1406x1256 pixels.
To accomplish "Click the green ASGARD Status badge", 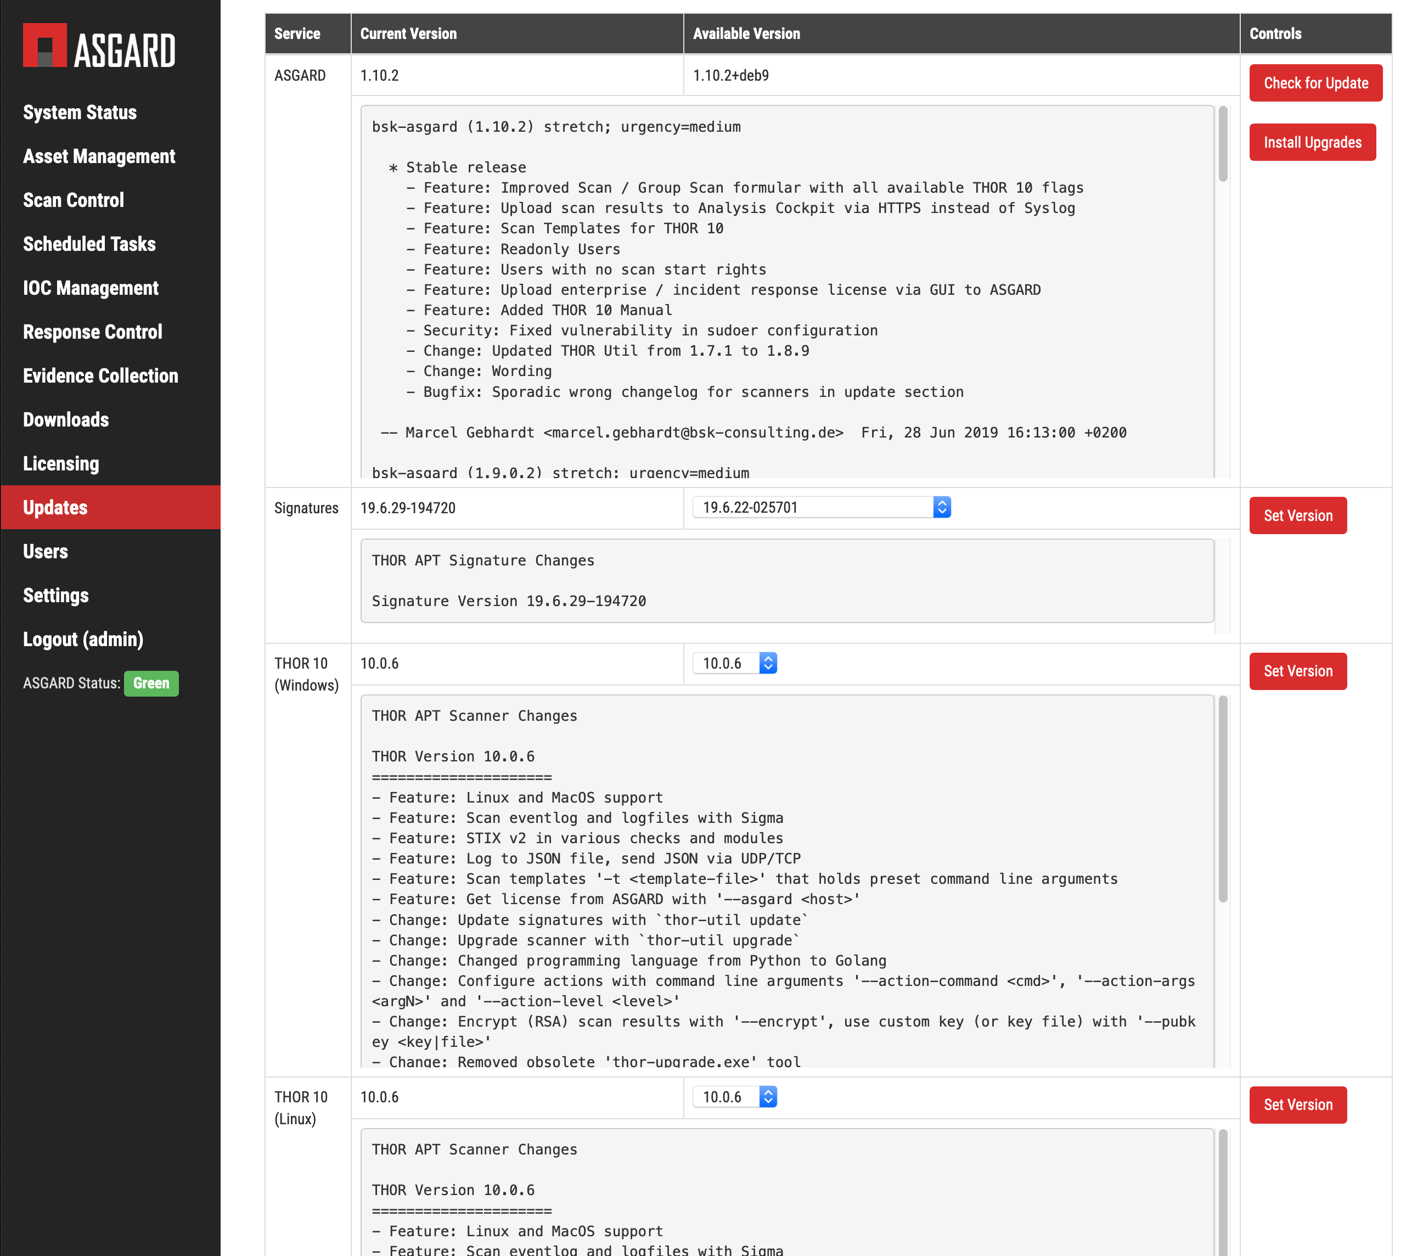I will [151, 684].
